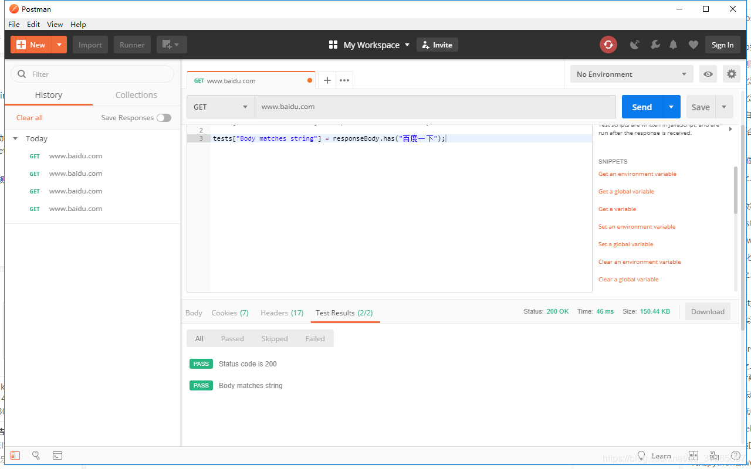
Task: Send the request
Action: coord(642,107)
